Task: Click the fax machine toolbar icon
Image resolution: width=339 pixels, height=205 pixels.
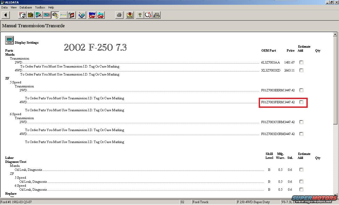Action: point(156,15)
